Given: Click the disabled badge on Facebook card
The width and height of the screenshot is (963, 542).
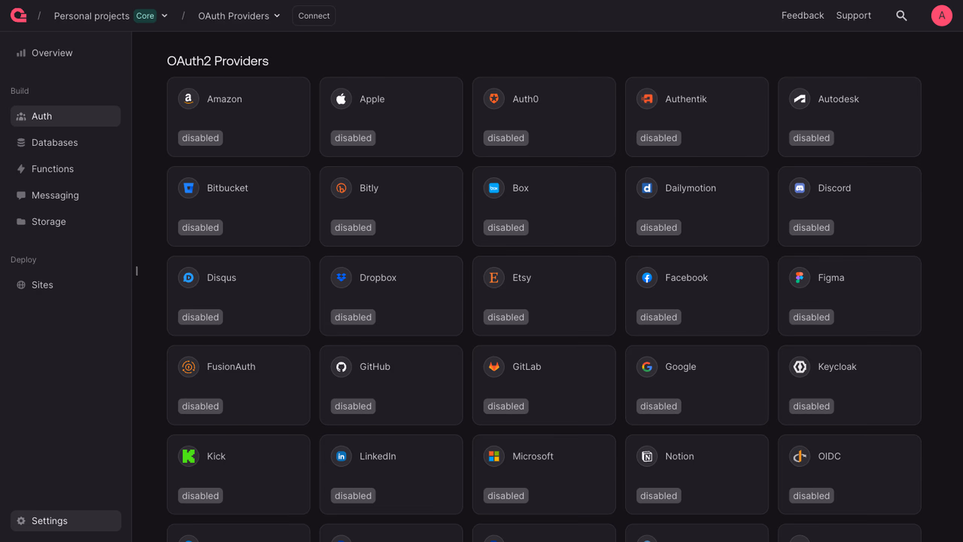Looking at the screenshot, I should [x=658, y=316].
